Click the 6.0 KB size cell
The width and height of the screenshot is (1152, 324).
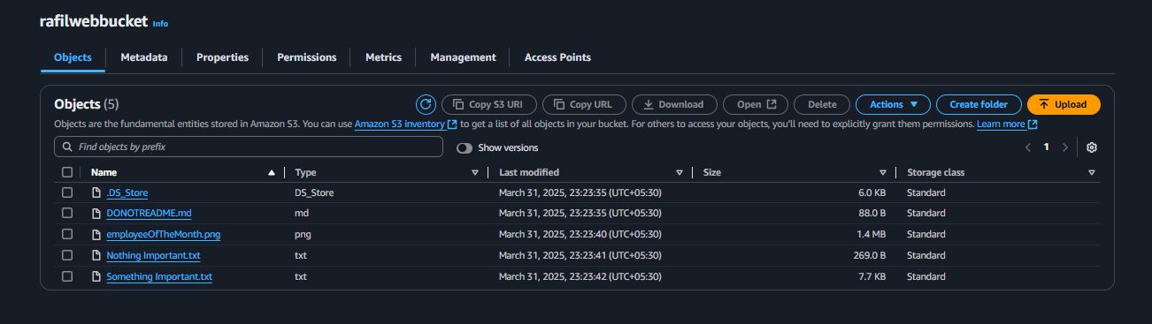[872, 192]
